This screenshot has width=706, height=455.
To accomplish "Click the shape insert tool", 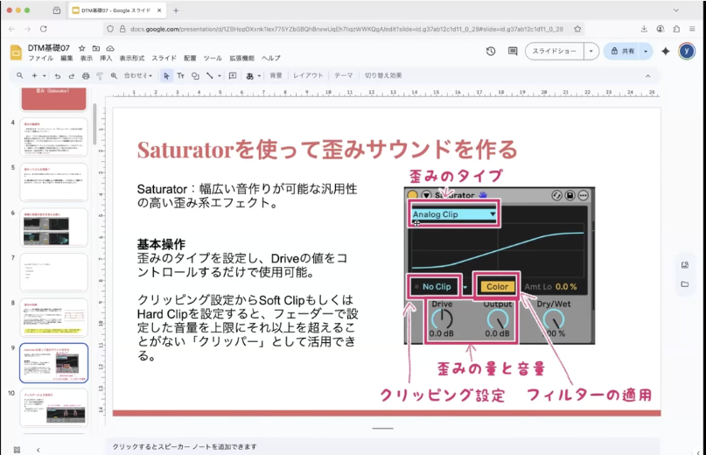I will [x=196, y=76].
